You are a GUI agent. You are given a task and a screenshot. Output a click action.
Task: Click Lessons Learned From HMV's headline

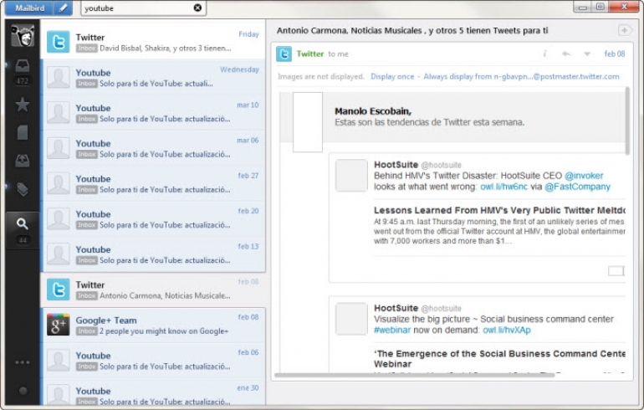point(499,210)
